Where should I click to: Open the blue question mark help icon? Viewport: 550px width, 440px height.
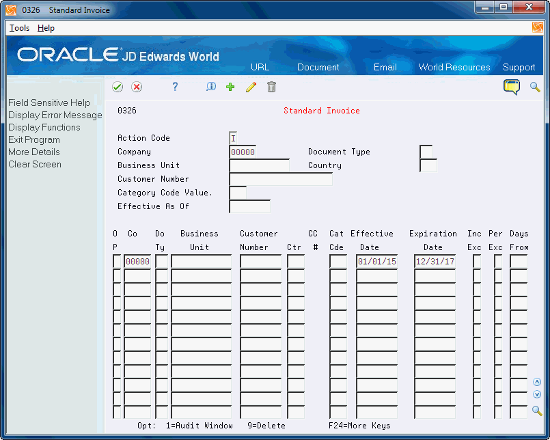coord(175,87)
